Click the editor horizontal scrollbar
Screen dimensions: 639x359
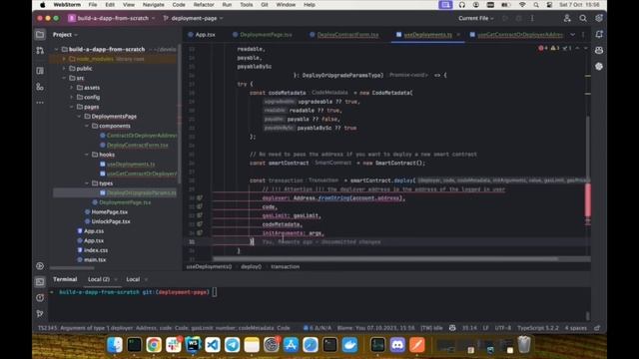click(x=385, y=259)
